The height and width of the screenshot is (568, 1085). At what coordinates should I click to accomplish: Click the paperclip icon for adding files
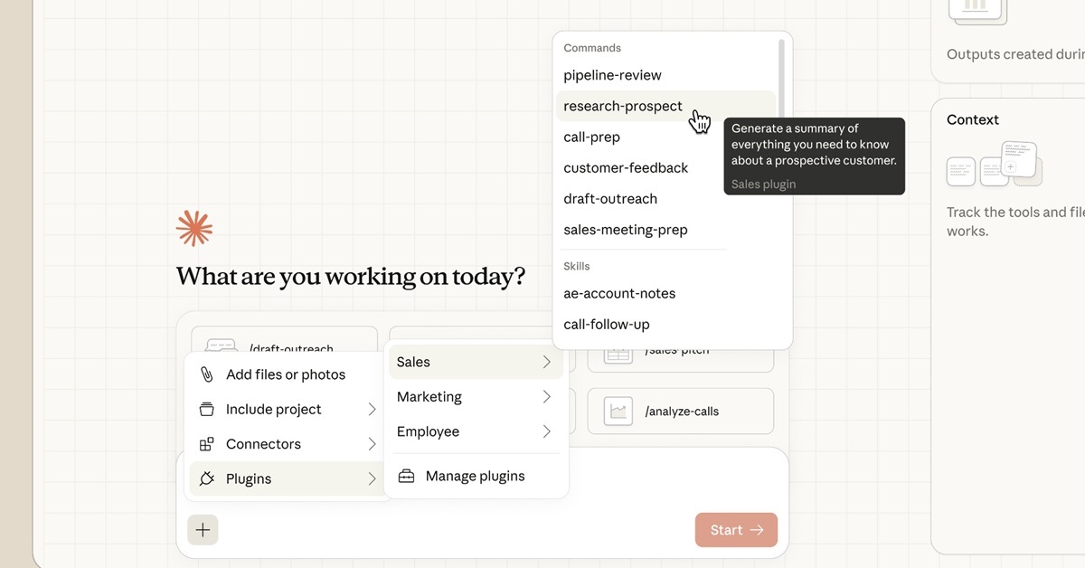(x=207, y=374)
